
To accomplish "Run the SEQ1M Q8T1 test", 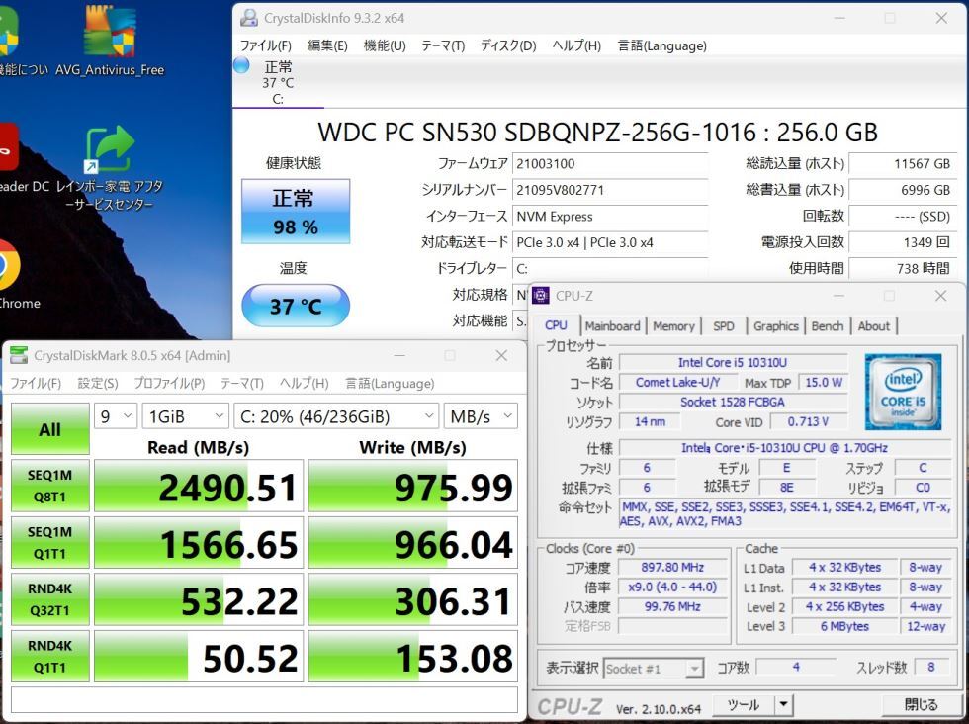I will 50,486.
